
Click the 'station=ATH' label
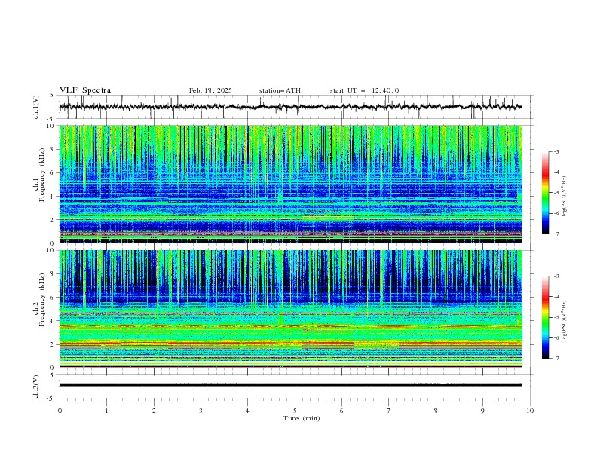tap(280, 90)
